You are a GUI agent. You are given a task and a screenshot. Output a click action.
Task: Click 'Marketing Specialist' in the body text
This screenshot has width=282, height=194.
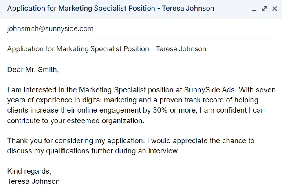(111, 89)
